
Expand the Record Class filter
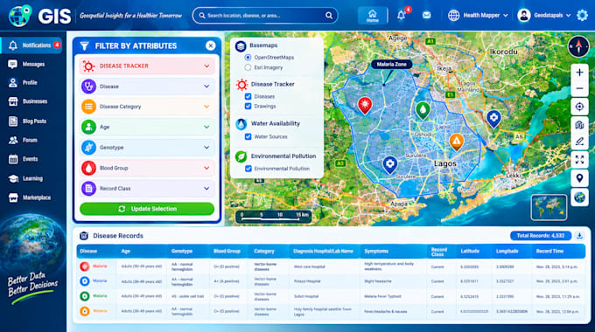(147, 189)
